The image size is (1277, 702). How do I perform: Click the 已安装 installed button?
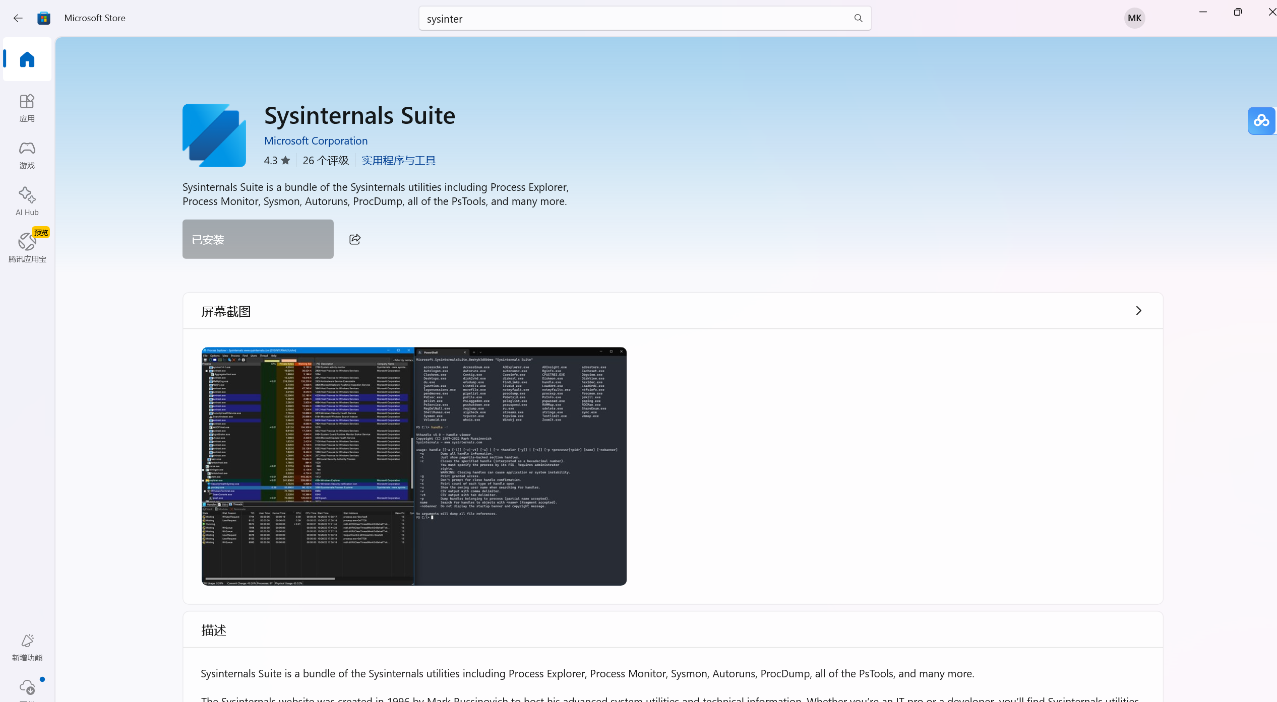(258, 239)
